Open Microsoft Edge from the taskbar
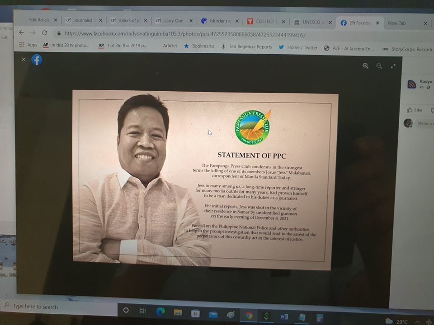 pos(160,311)
